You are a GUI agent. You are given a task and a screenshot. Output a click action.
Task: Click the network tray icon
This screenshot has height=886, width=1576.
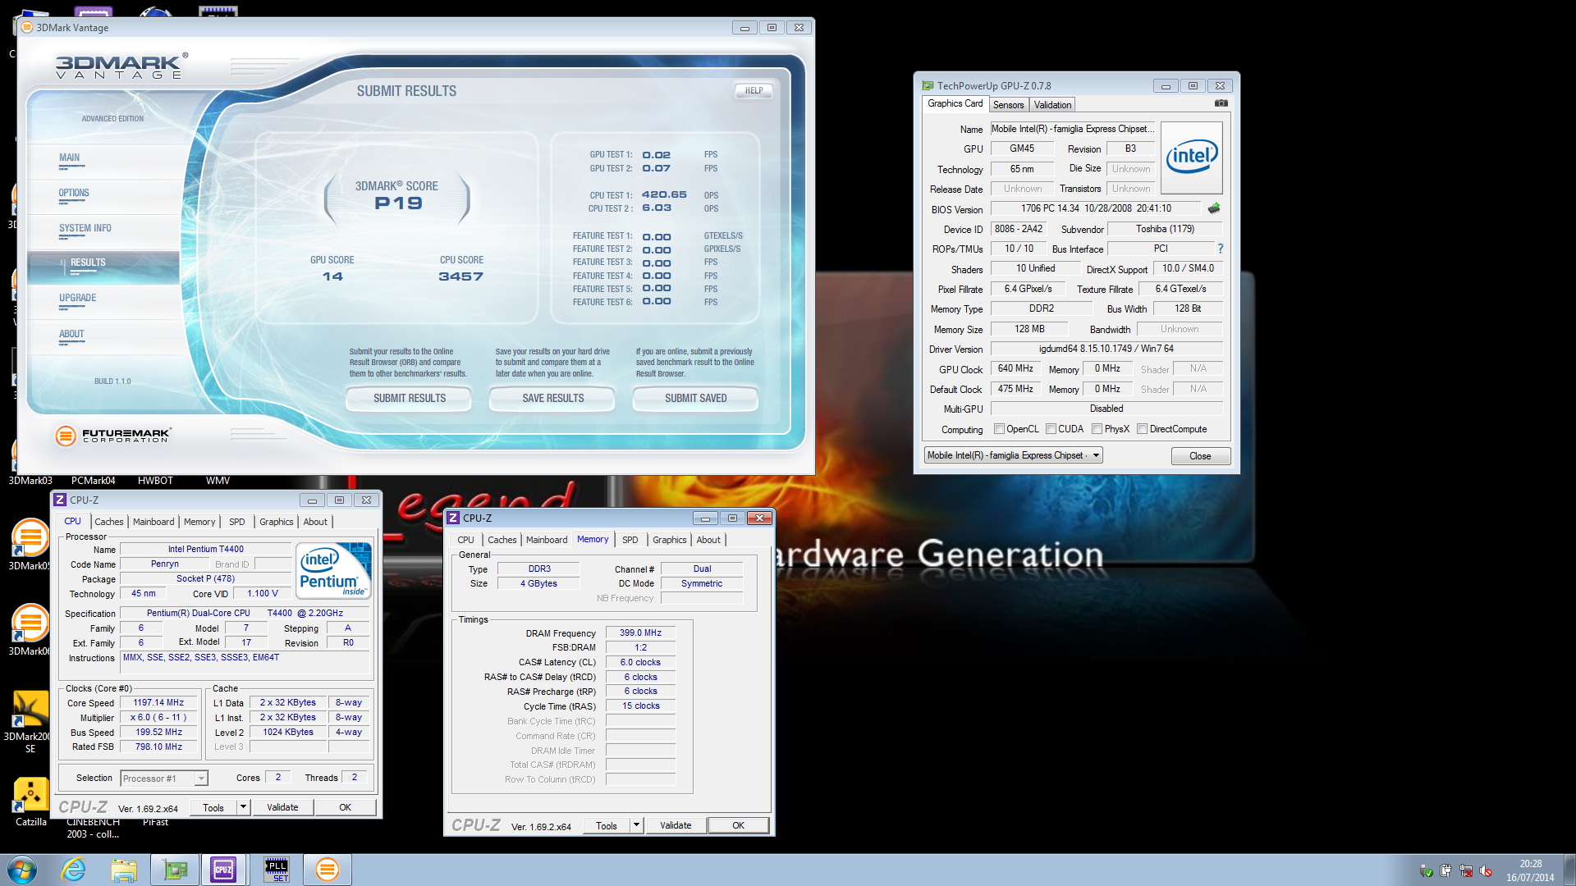point(1466,871)
